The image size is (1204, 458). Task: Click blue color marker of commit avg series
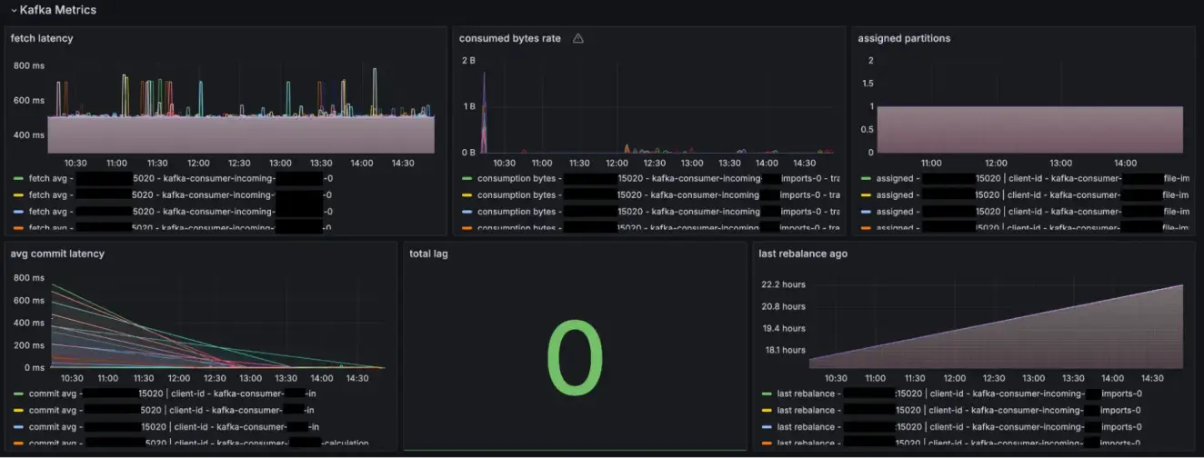coord(18,426)
